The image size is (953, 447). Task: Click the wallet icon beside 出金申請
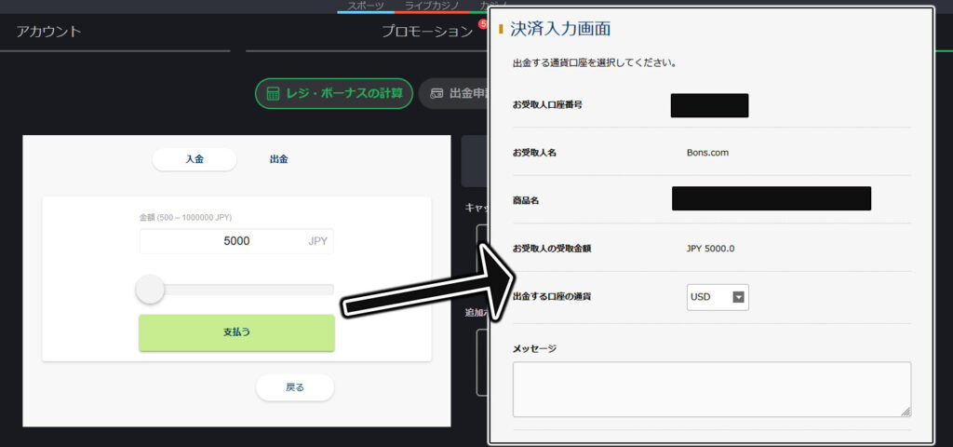[436, 94]
